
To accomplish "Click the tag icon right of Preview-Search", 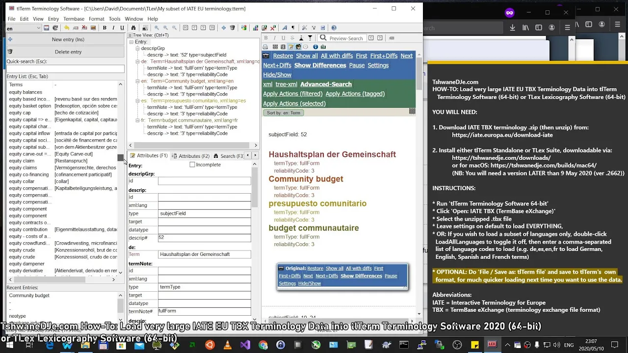I will click(392, 38).
